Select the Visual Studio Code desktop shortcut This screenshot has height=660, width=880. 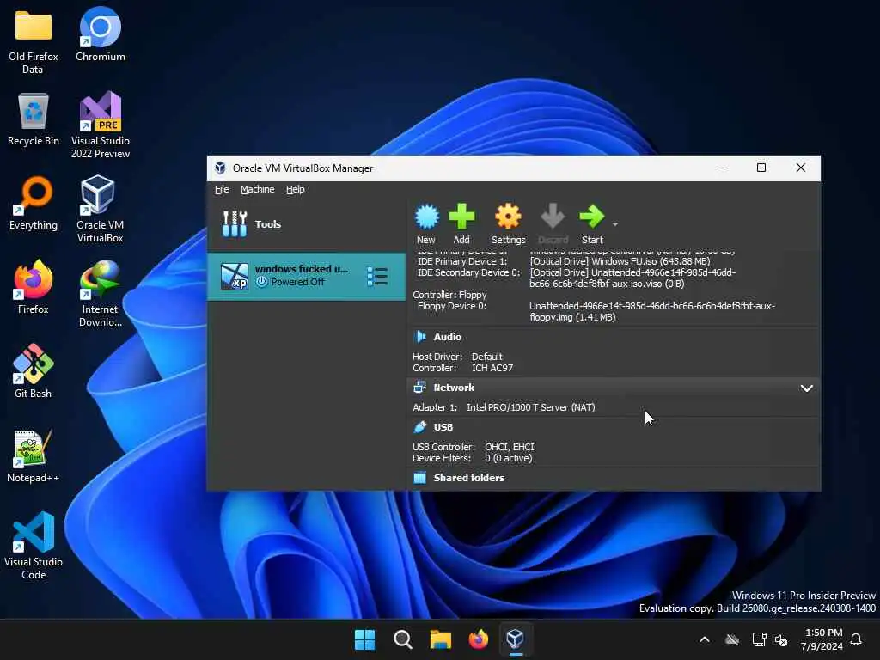coord(34,546)
